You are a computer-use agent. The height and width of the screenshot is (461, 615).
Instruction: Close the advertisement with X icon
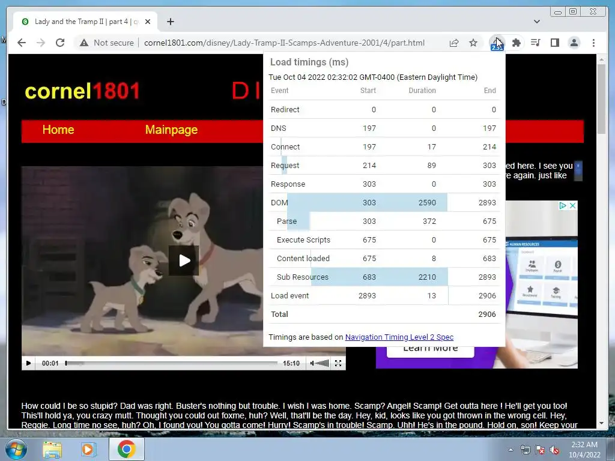572,205
